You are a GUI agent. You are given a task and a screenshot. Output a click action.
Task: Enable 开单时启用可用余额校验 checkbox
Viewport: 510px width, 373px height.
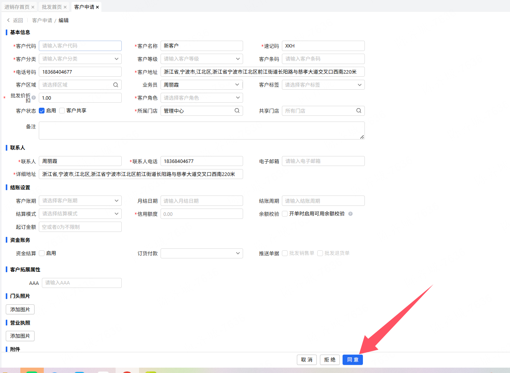pyautogui.click(x=285, y=214)
